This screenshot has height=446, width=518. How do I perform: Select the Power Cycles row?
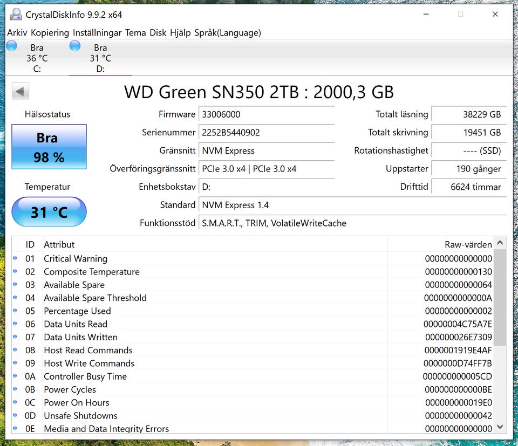coord(253,389)
